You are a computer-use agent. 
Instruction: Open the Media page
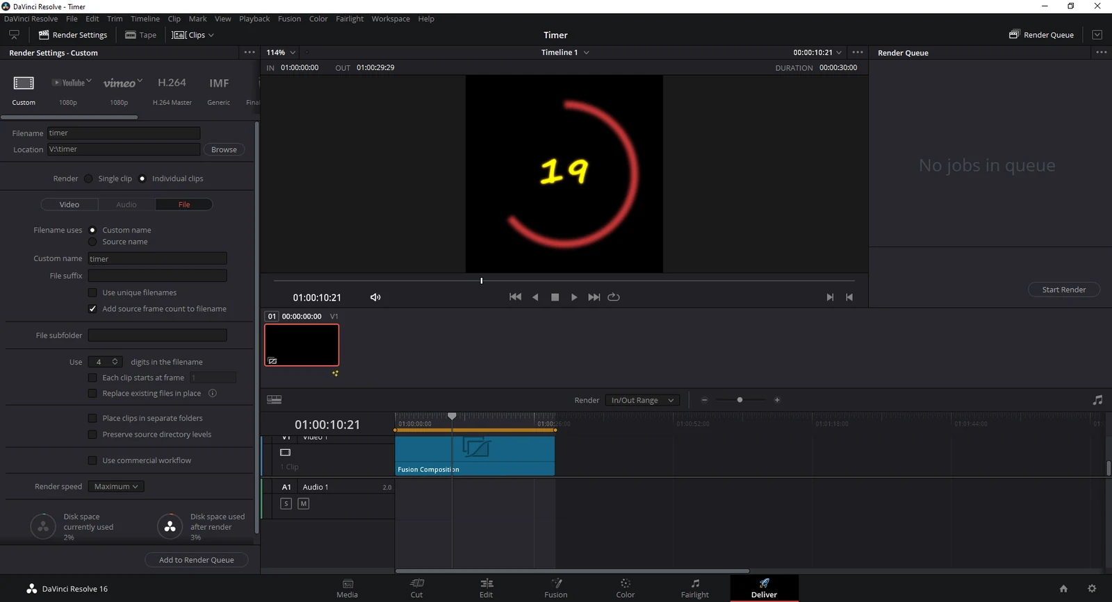point(347,588)
